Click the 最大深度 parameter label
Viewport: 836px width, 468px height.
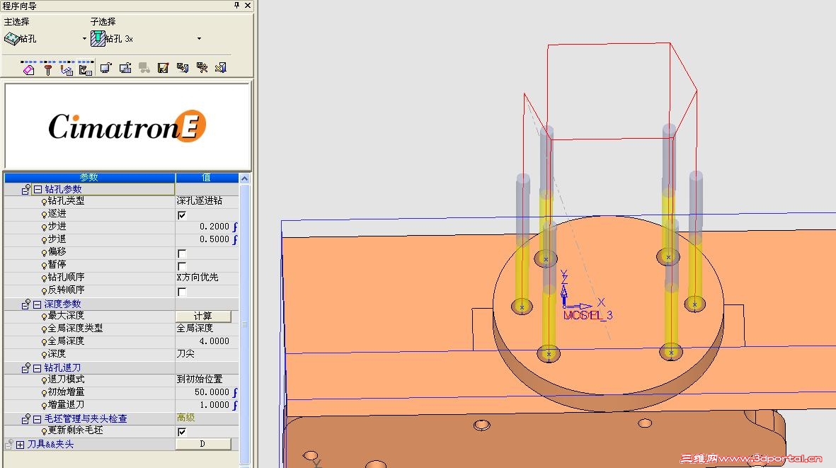click(66, 316)
